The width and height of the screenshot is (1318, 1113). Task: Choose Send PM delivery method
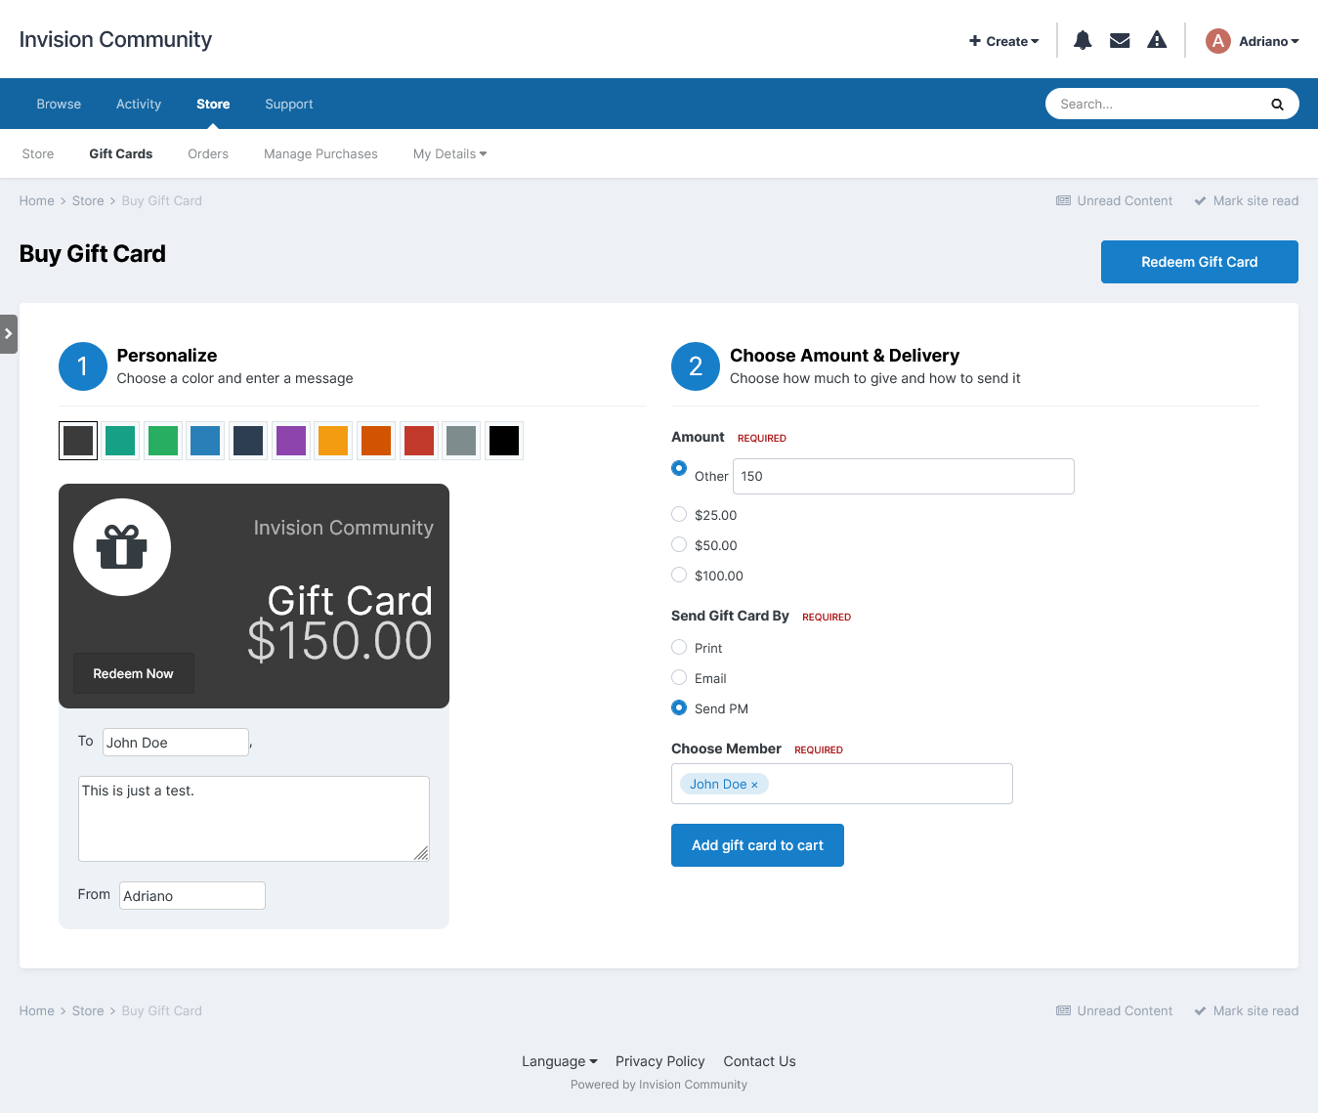coord(679,707)
